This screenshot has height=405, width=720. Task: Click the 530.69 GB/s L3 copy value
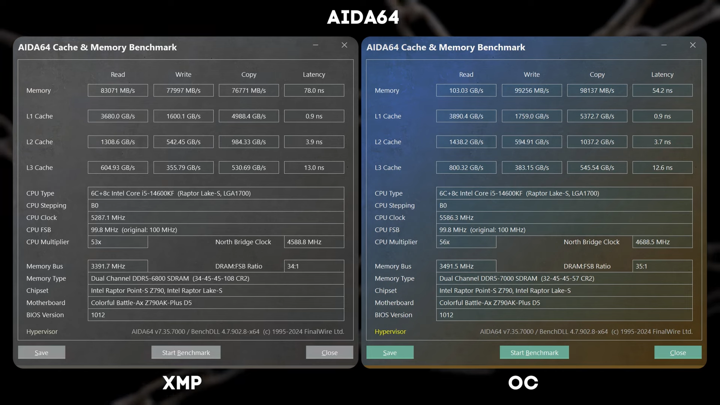pos(249,167)
